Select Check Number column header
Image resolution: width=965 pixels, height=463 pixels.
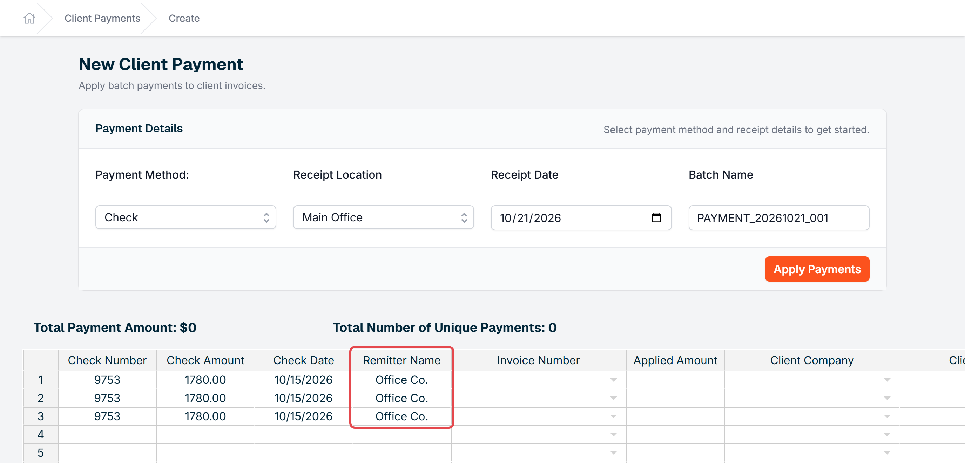(x=107, y=360)
